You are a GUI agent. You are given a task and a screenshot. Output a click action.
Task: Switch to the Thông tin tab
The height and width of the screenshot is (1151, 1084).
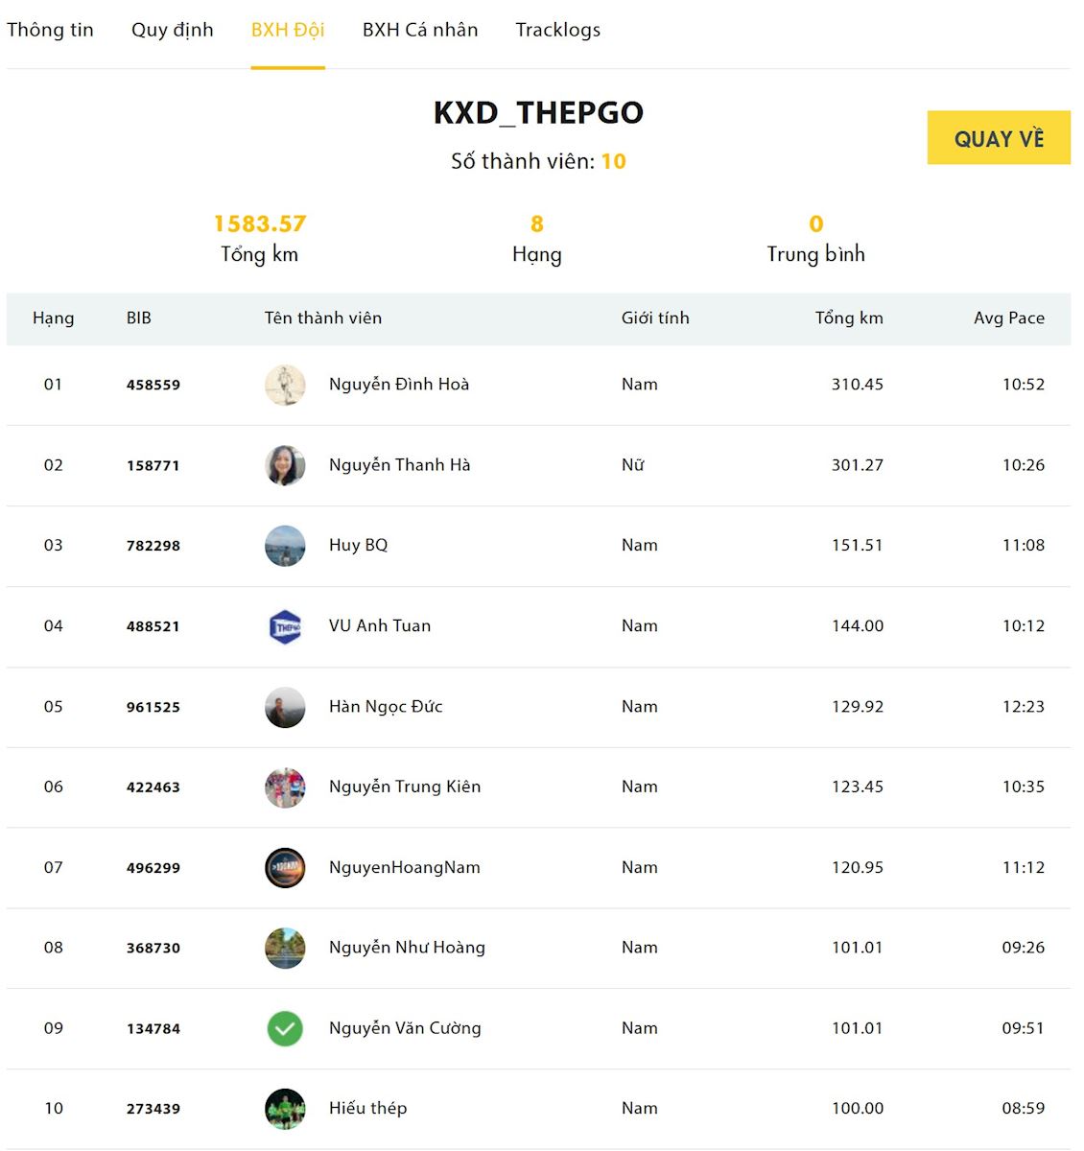50,30
